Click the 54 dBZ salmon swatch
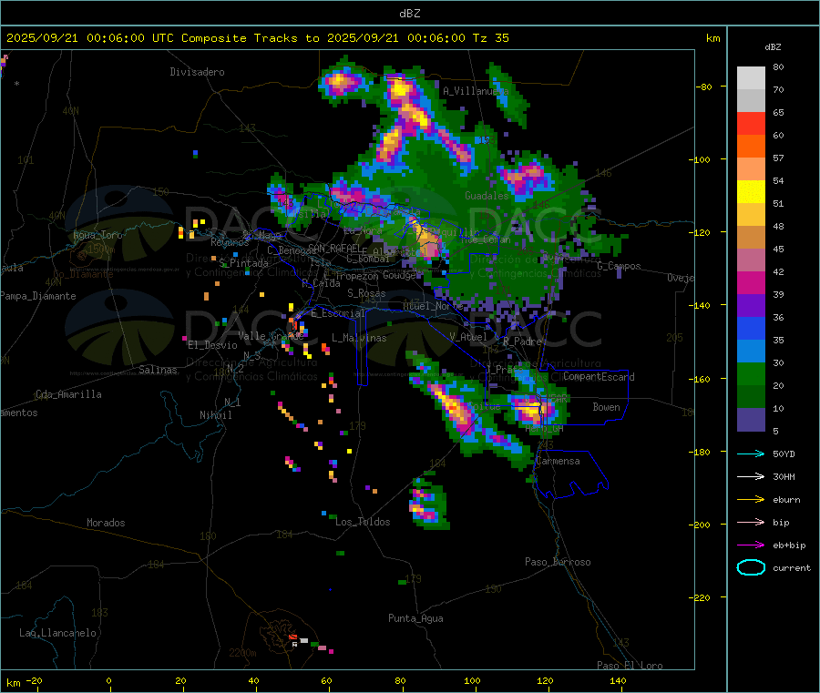Screen dimensions: 820x693 (x=751, y=168)
